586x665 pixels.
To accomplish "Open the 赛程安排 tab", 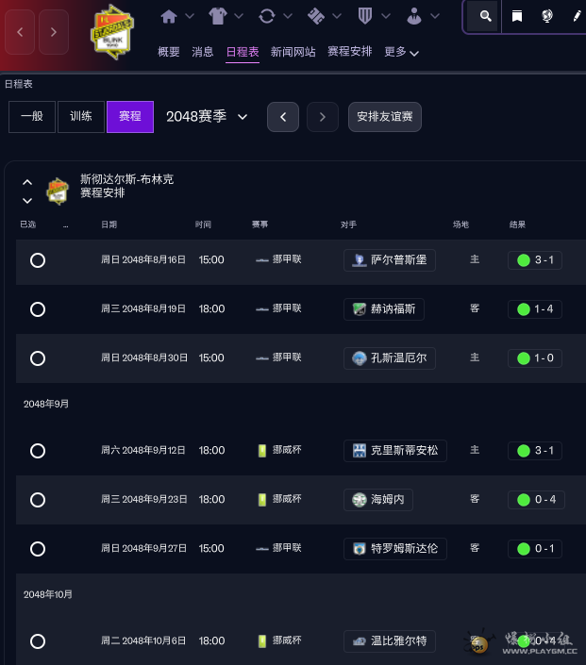I will (x=350, y=52).
